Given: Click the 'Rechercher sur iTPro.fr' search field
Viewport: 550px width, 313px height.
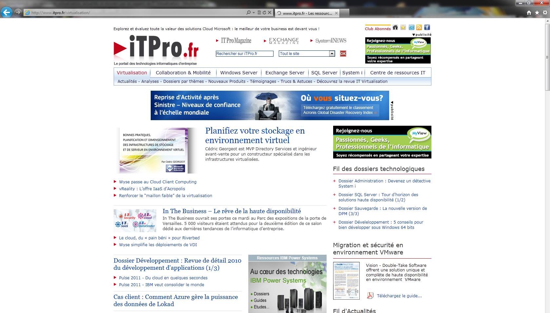Looking at the screenshot, I should click(x=244, y=54).
